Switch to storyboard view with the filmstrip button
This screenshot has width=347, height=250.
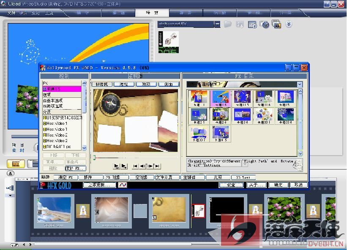click(x=16, y=164)
